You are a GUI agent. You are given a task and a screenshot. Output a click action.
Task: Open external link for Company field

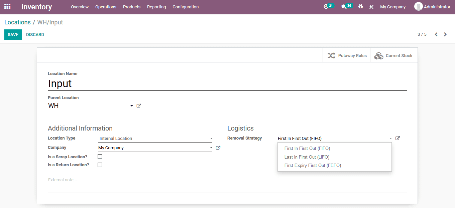click(x=218, y=148)
